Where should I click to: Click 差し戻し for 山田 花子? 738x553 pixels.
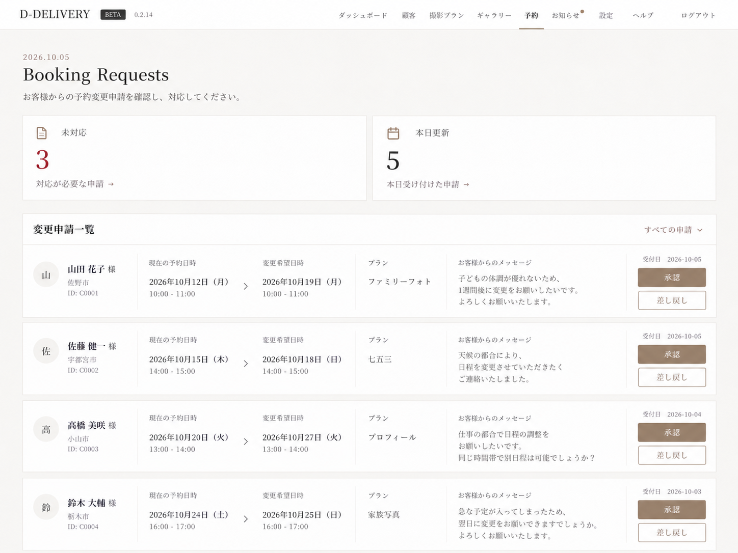672,300
